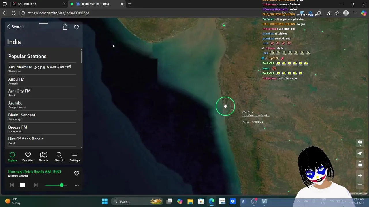Open Task View from taskbar
The width and height of the screenshot is (369, 207).
coord(169,201)
